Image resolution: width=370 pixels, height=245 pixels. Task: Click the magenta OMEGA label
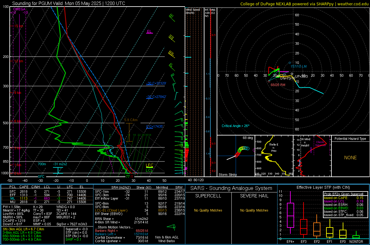pos(19,9)
